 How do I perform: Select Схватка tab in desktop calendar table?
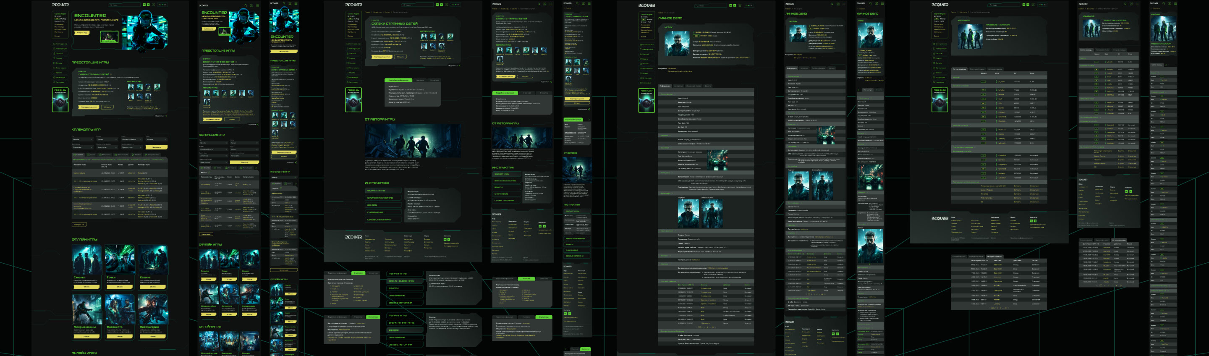[79, 154]
